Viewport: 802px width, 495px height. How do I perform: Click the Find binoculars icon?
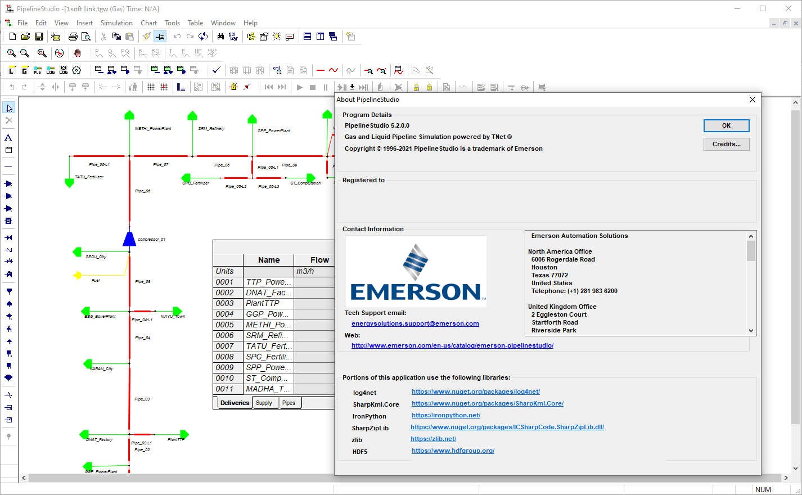[x=220, y=37]
